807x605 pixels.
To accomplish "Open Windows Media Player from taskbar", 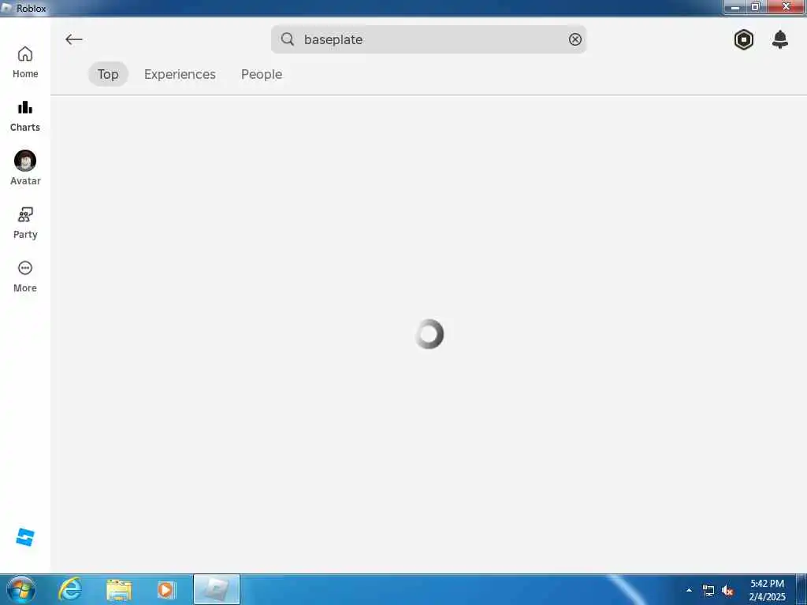I will (166, 590).
